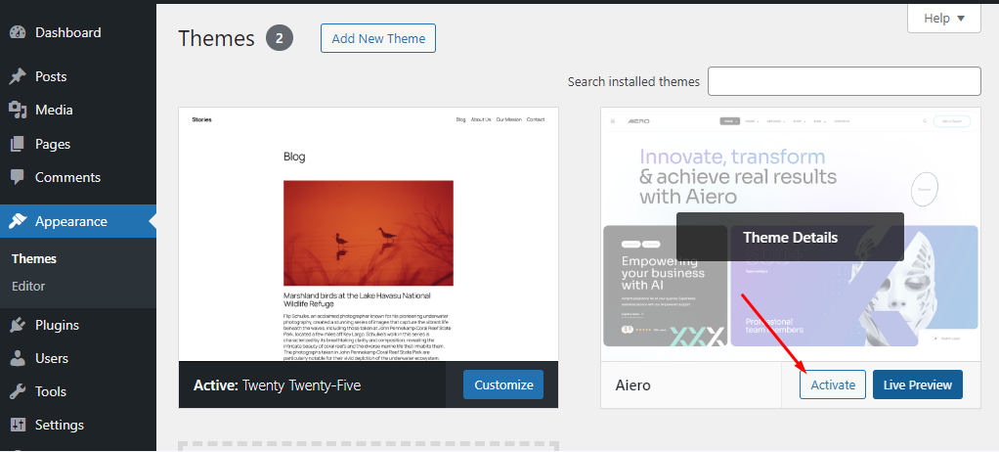Click the Twenty Twenty-Five theme screenshot
The image size is (999, 452).
(x=369, y=234)
